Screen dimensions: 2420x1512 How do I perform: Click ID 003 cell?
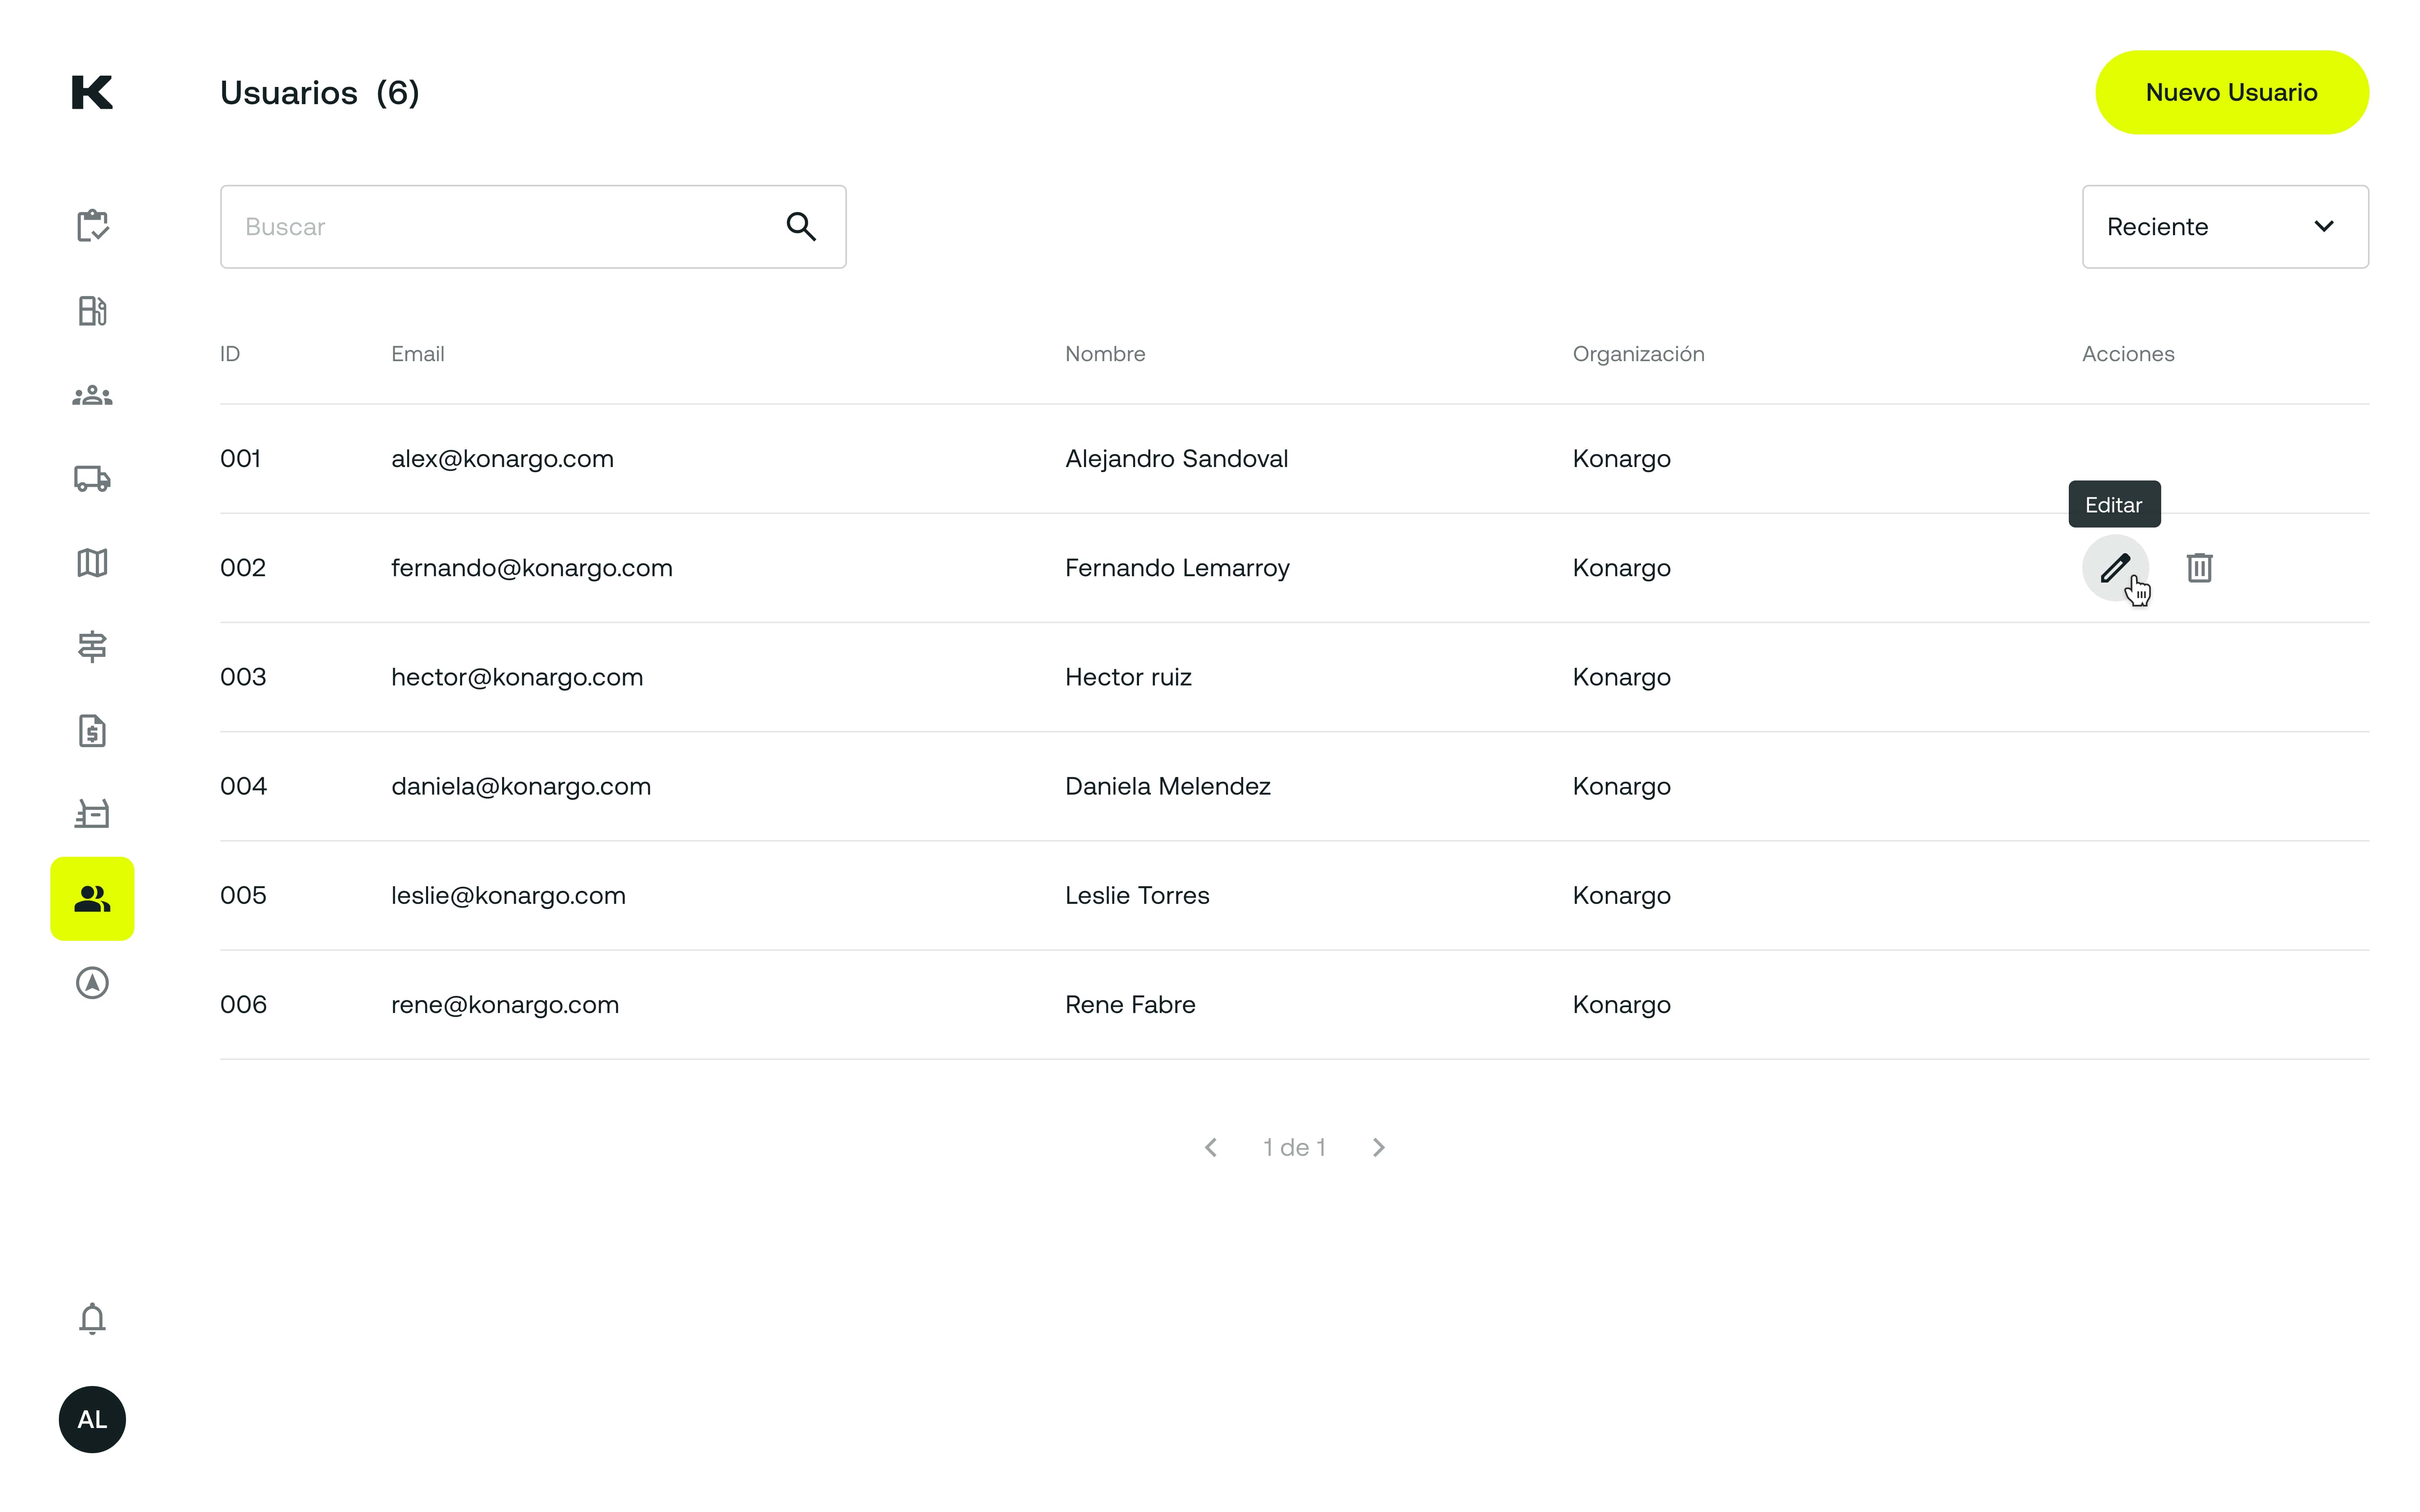coord(243,677)
